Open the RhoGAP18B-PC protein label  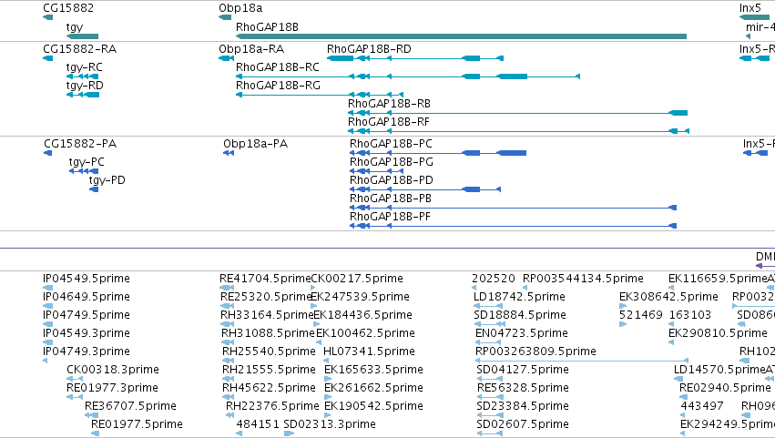[x=391, y=144]
